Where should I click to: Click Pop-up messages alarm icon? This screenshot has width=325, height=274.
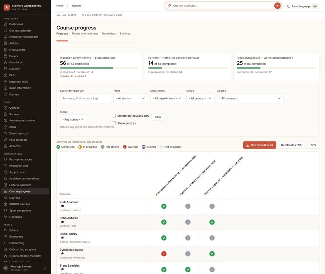[5, 159]
